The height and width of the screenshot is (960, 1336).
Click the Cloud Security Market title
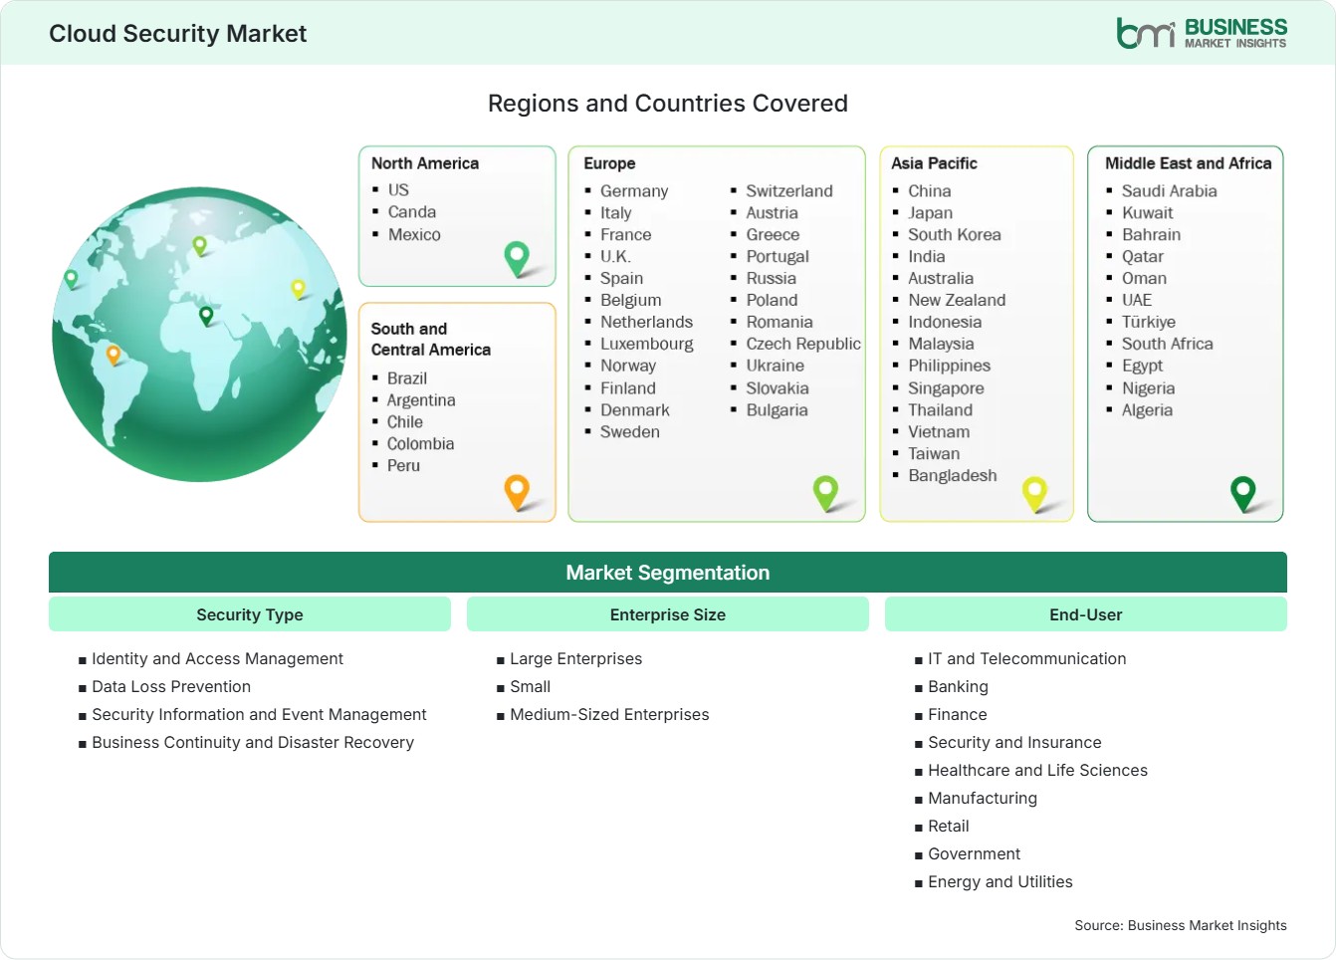tap(178, 34)
